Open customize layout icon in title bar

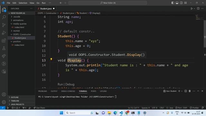click(x=185, y=3)
